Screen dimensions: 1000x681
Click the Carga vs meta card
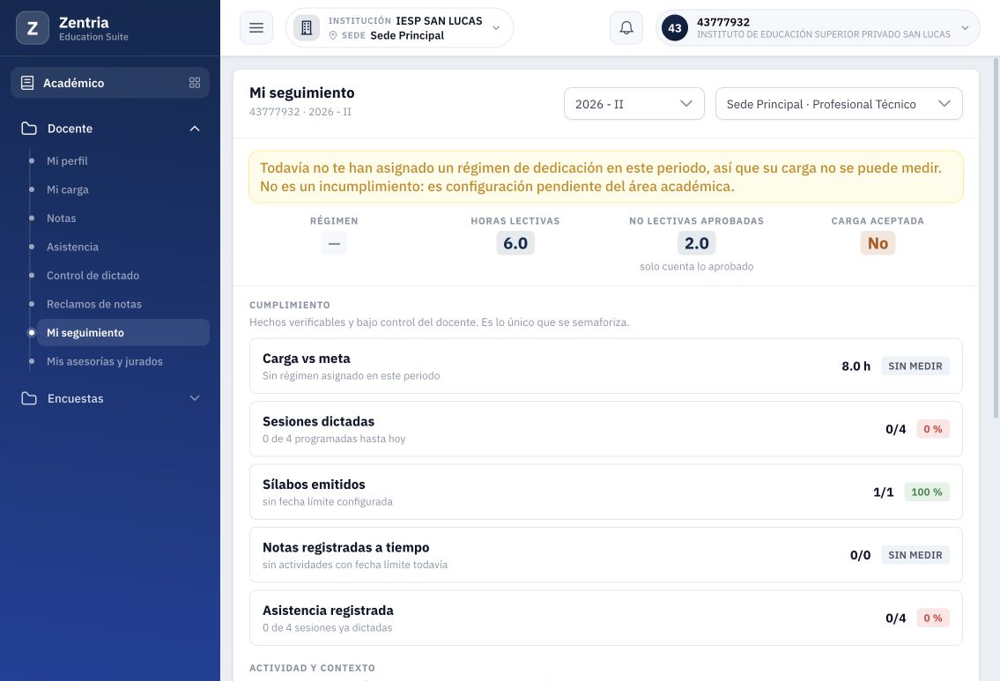click(606, 366)
